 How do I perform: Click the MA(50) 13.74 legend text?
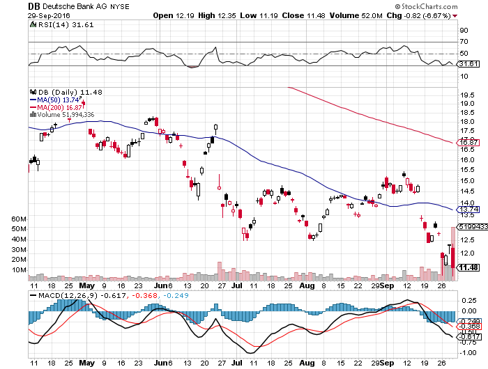(58, 100)
